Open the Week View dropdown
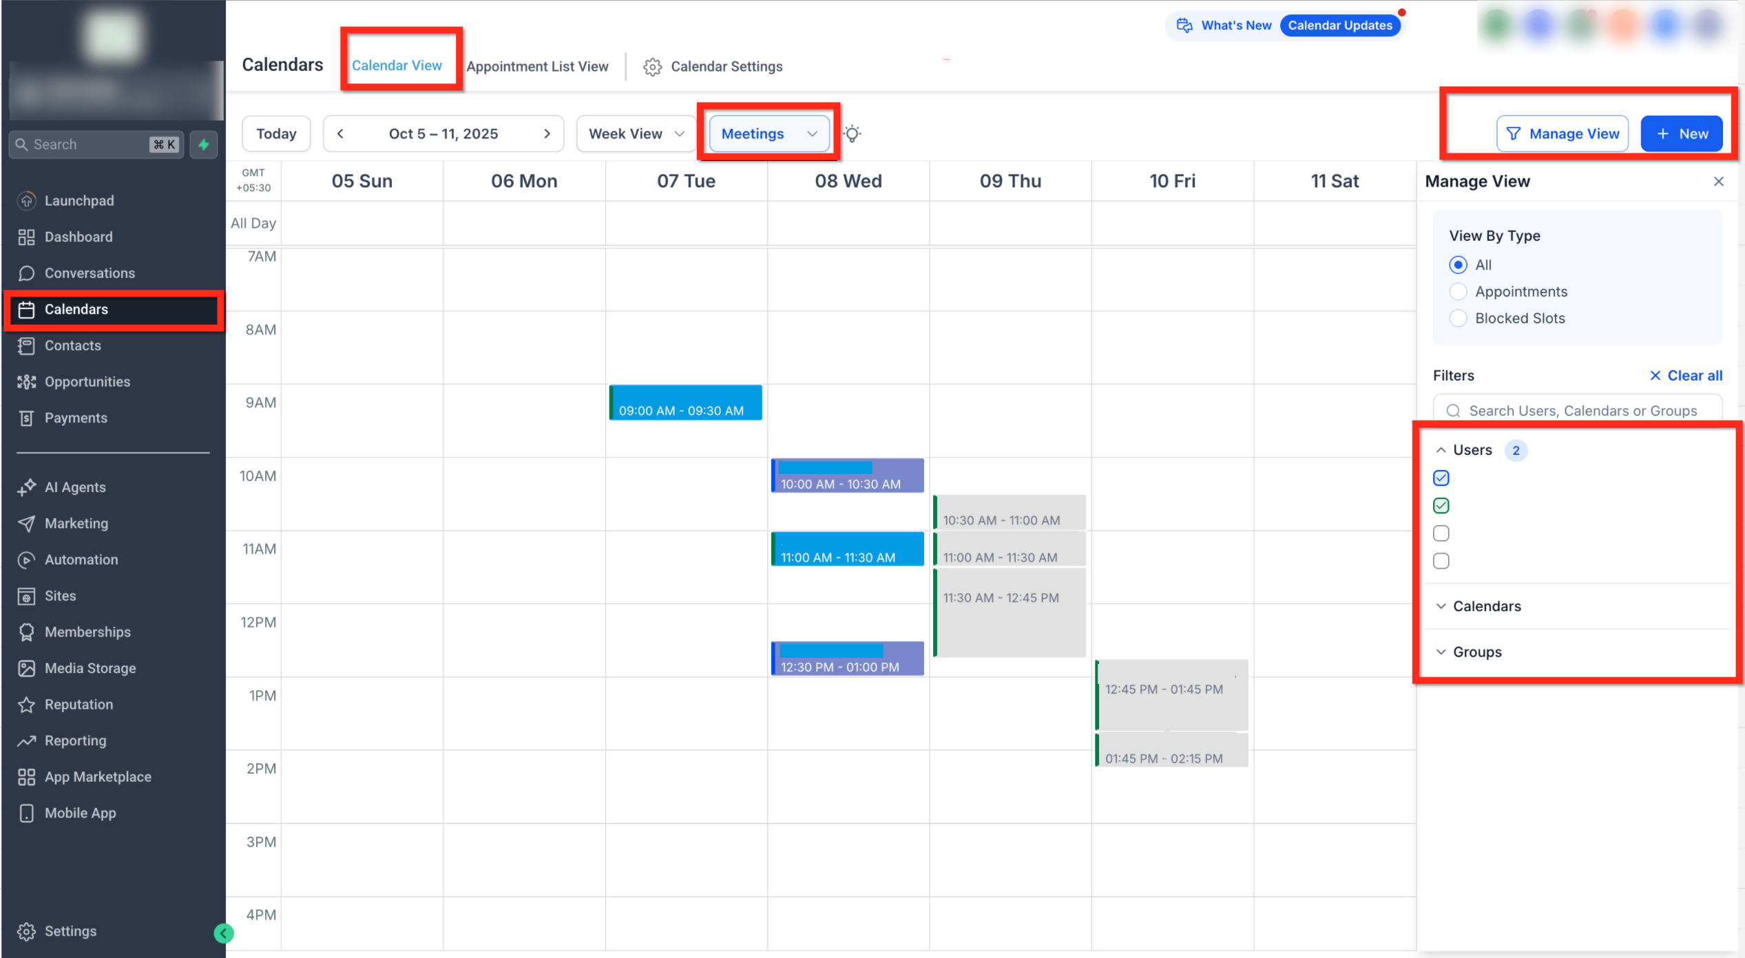Image resolution: width=1745 pixels, height=958 pixels. tap(636, 134)
